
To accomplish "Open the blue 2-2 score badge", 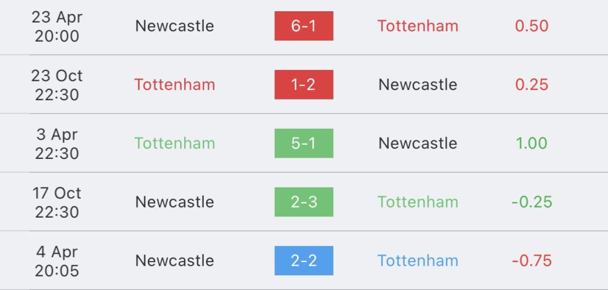I will (303, 260).
